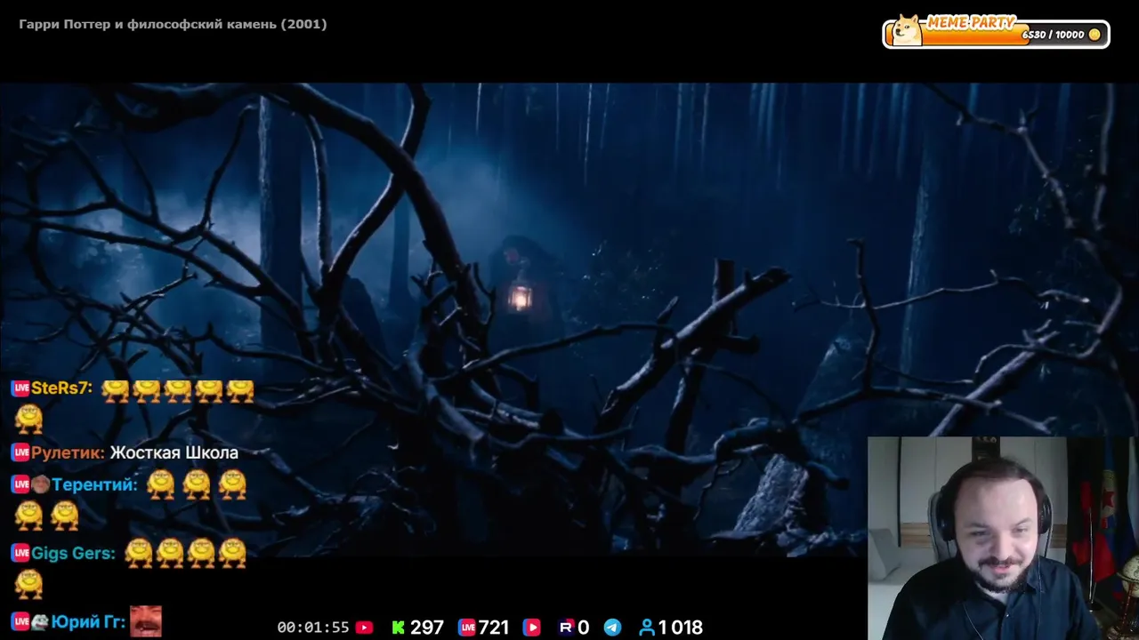Click the VK Live viewer count 721

click(494, 628)
